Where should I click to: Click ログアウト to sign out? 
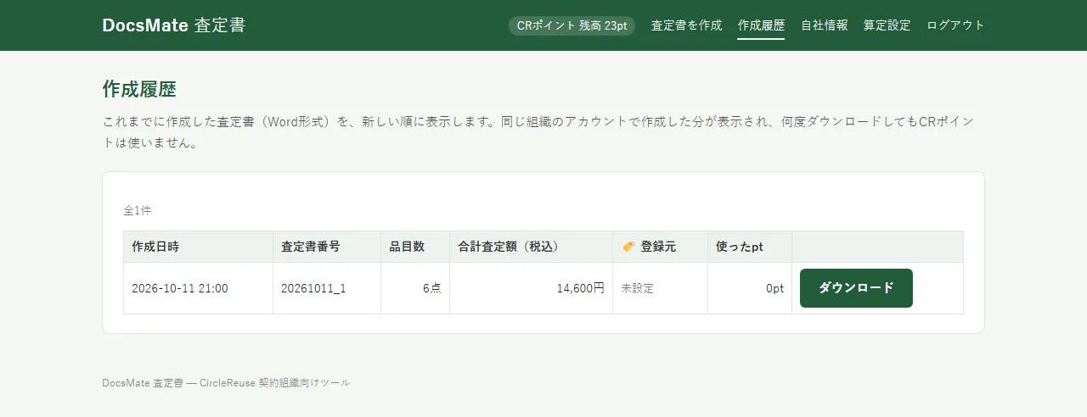tap(955, 25)
